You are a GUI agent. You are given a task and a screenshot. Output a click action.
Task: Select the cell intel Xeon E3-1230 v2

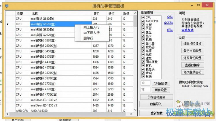point(61,100)
